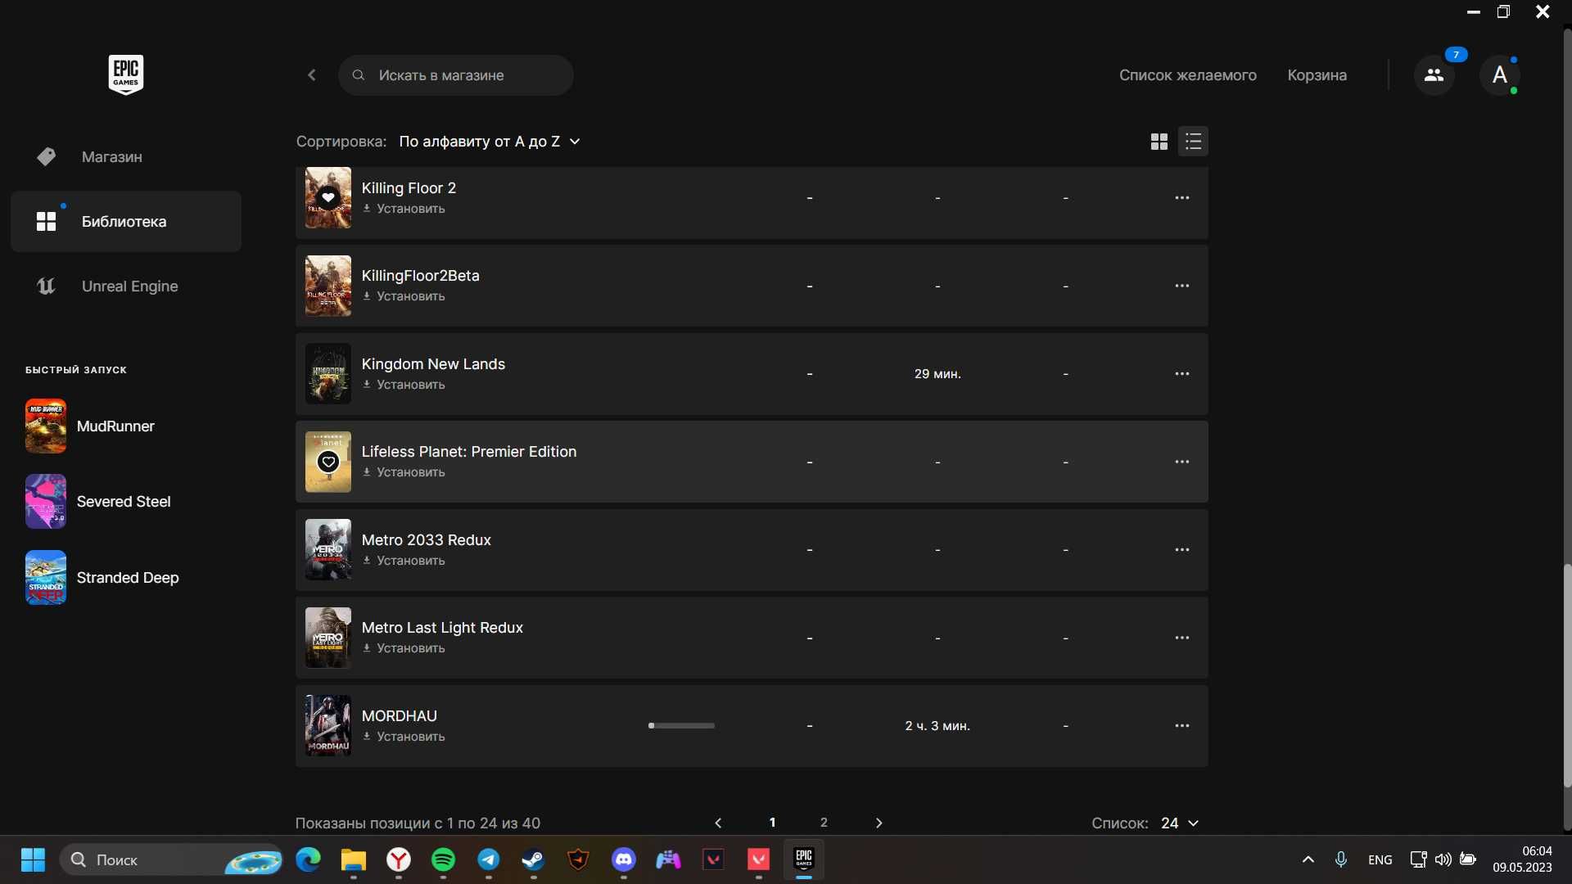Select page 2 in pagination

pos(824,823)
